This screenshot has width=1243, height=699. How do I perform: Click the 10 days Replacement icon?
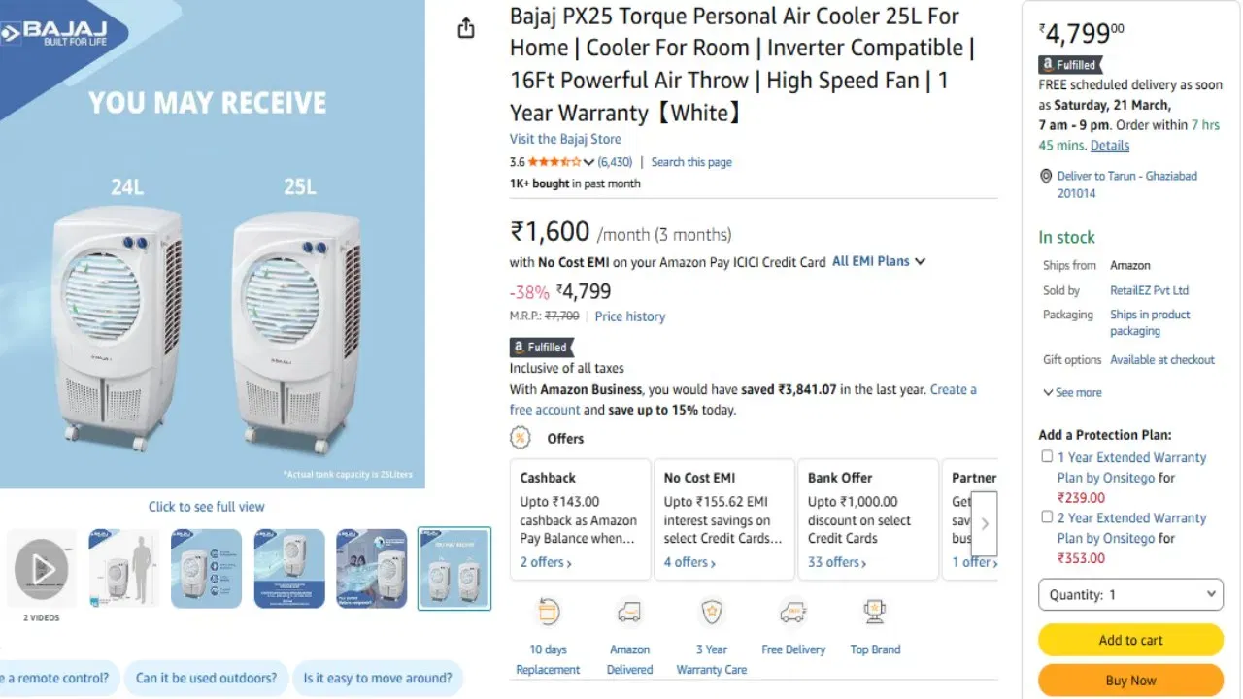(x=548, y=611)
